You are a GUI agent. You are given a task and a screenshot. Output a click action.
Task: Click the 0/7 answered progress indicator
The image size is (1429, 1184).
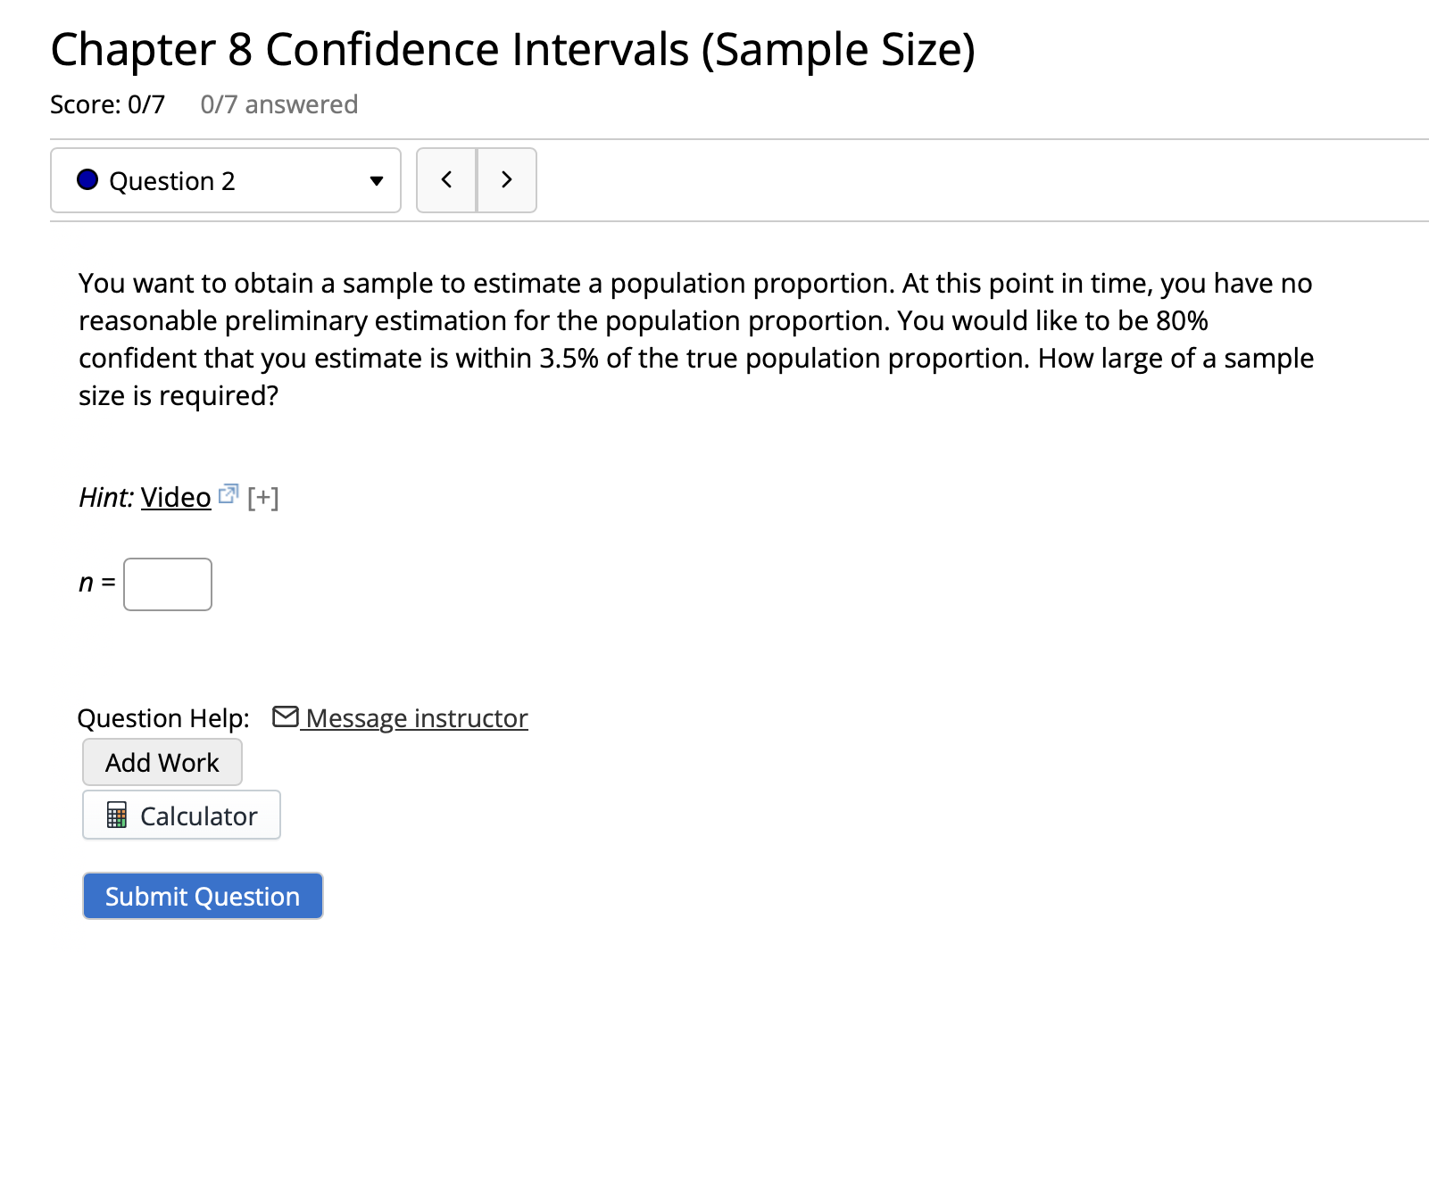point(278,104)
